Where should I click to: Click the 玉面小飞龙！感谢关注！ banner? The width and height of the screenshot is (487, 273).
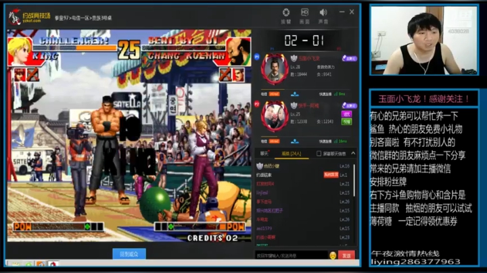pos(424,99)
